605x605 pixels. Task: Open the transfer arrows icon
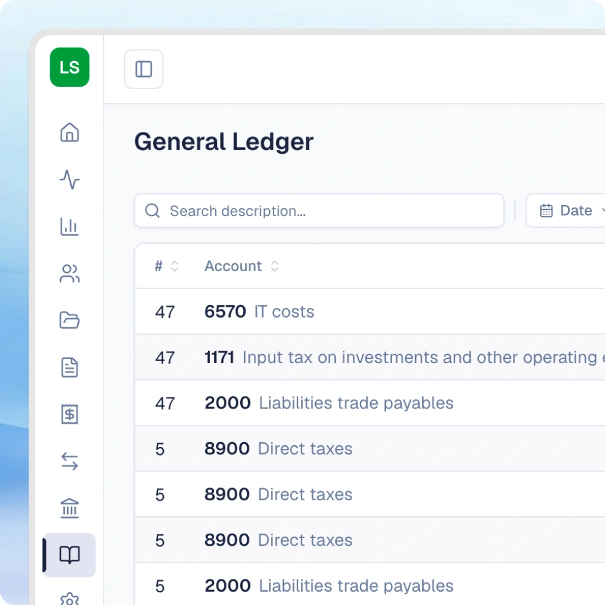pyautogui.click(x=70, y=462)
